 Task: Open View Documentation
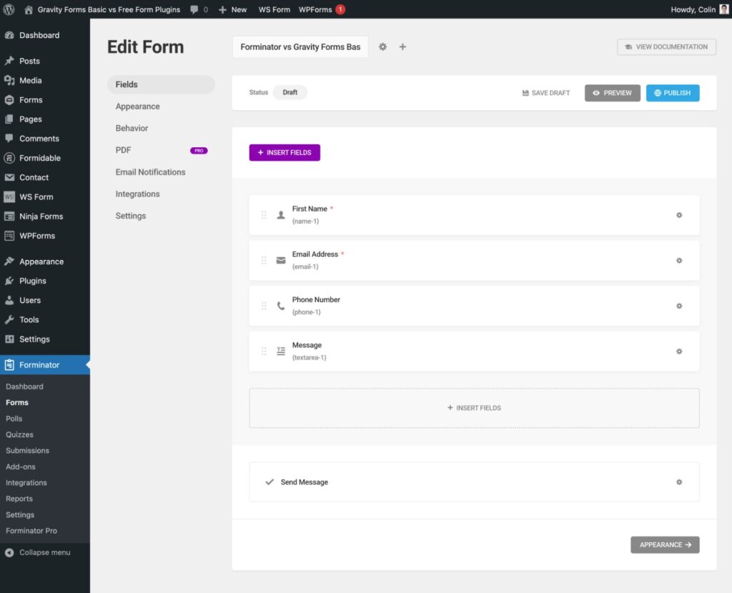[666, 46]
